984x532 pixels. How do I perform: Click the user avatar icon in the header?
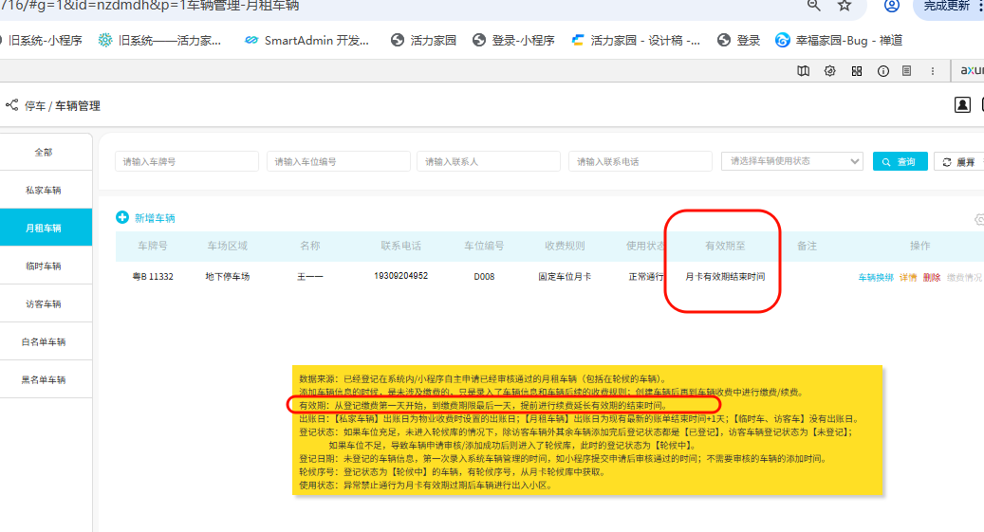962,104
